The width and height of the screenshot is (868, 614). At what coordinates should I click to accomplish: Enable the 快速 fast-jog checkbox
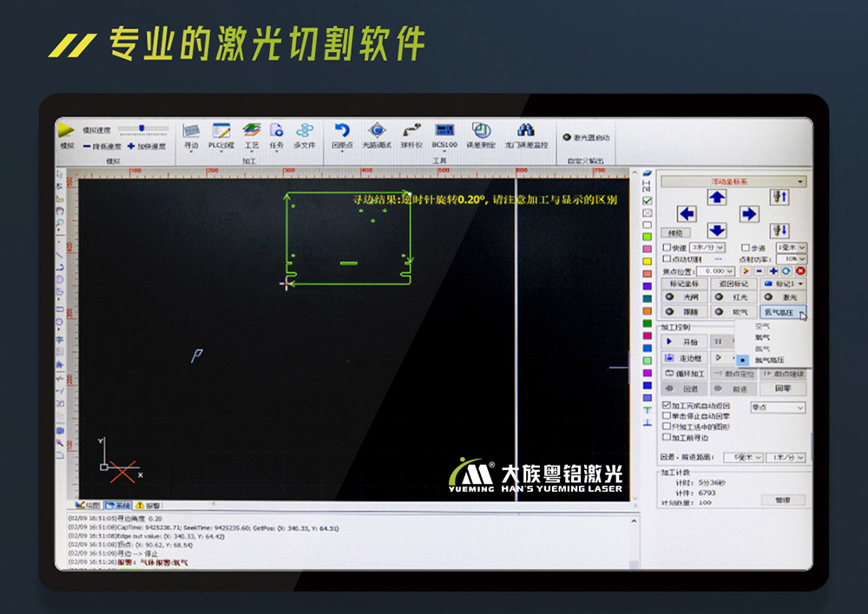coord(666,247)
